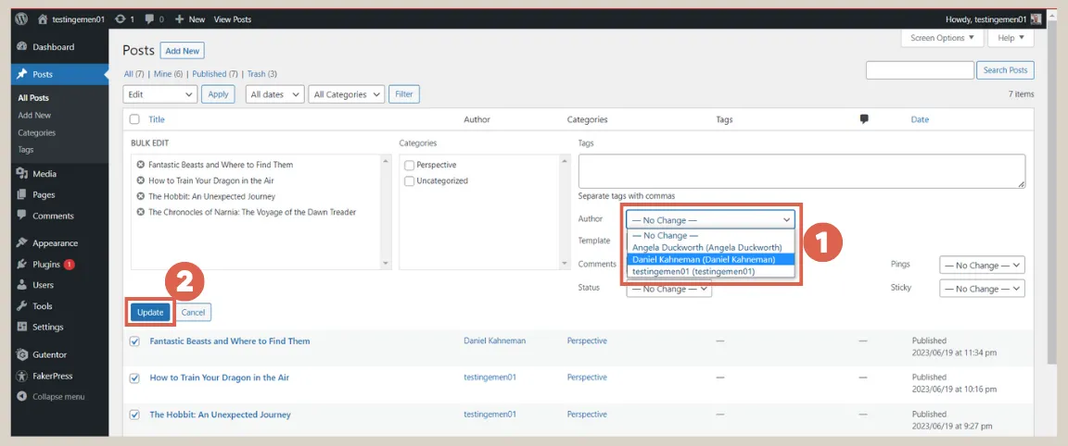
Task: Uncheck The Hobbit post row checkbox
Action: (x=134, y=415)
